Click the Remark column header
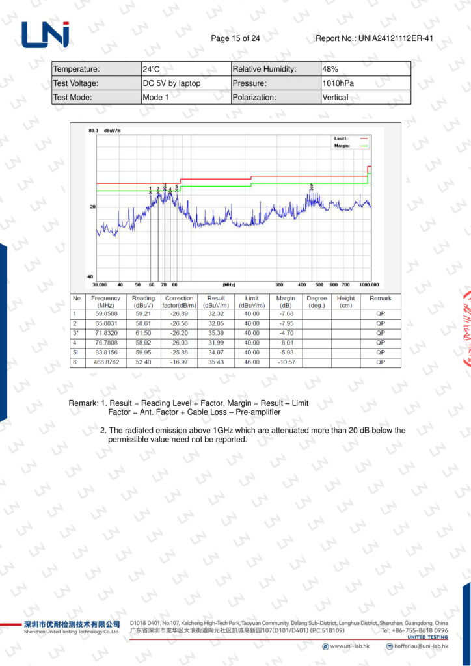This screenshot has width=471, height=666. [x=381, y=299]
